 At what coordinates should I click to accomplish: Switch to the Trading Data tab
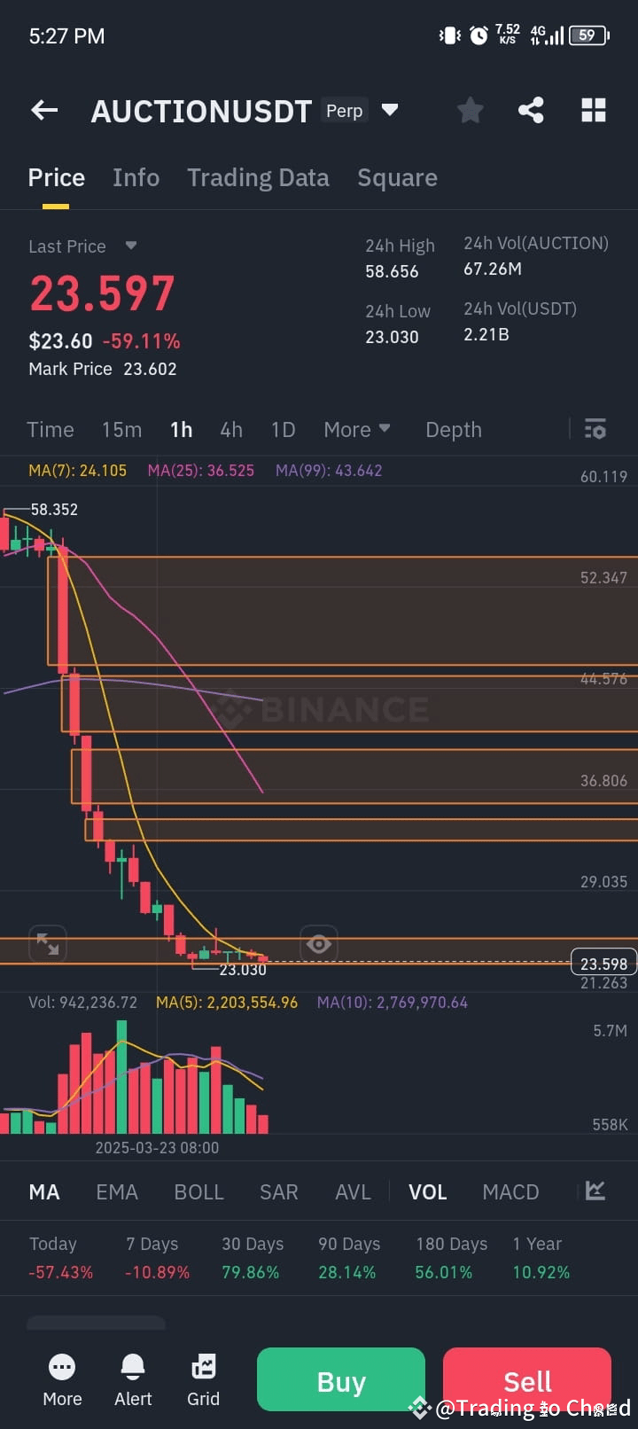[x=258, y=177]
